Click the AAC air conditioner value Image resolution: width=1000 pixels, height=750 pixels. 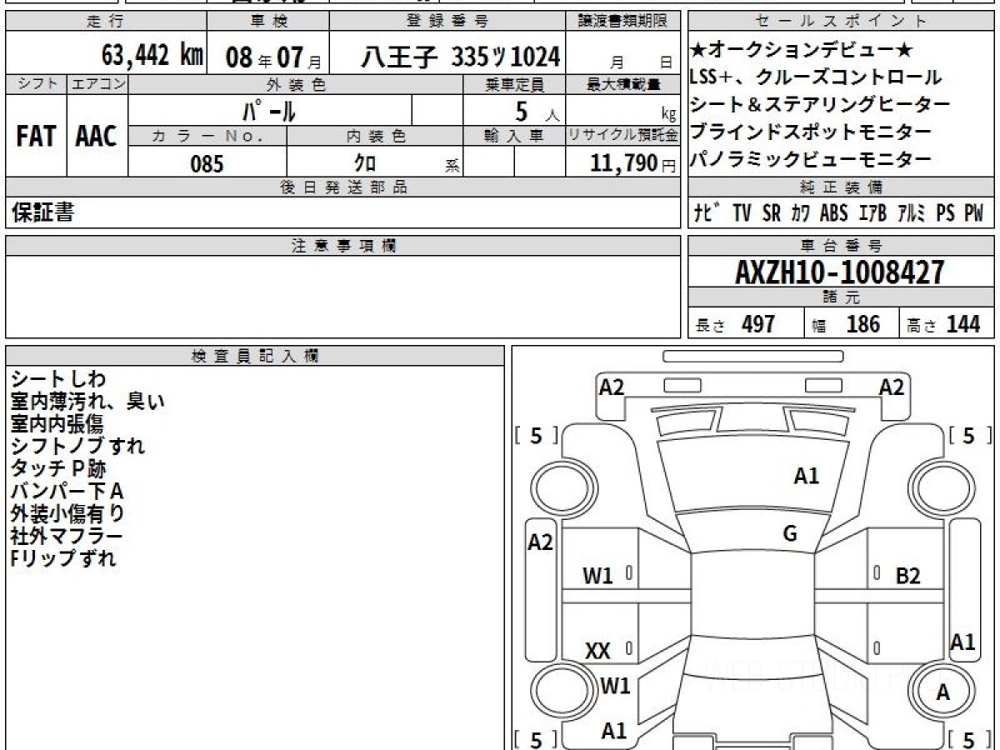coord(97,137)
